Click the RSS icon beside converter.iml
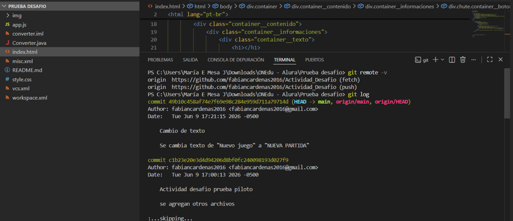Screen dimensions: 513x221 click(x=7, y=33)
